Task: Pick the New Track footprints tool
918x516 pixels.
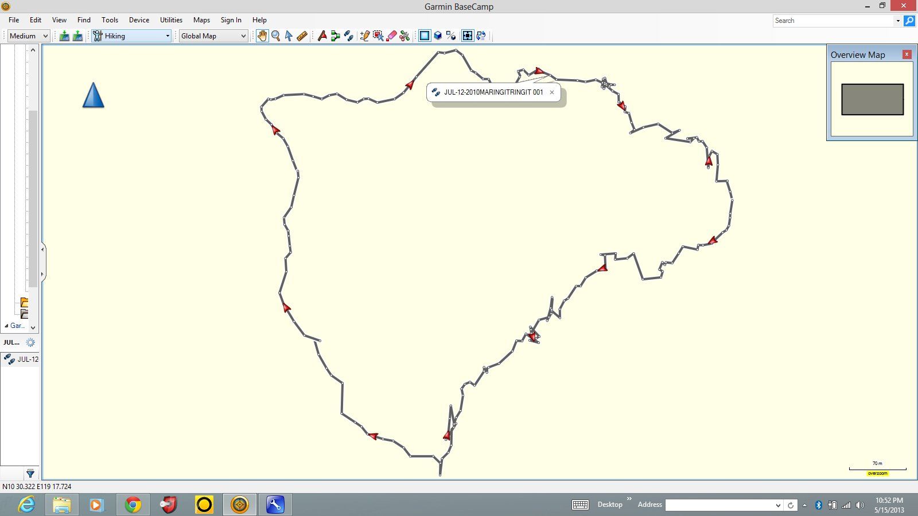Action: pos(348,36)
